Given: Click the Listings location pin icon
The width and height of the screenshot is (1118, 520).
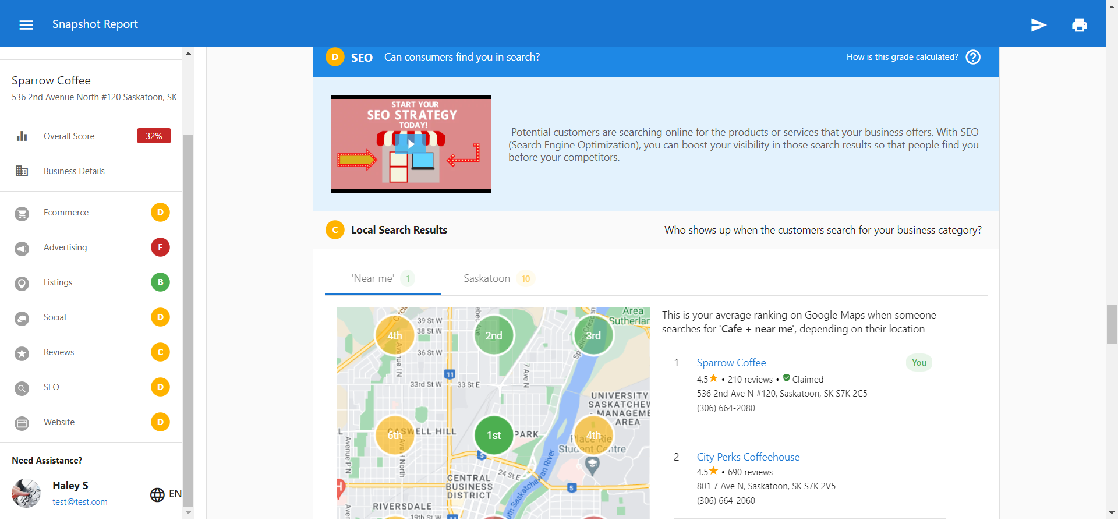Looking at the screenshot, I should pyautogui.click(x=22, y=284).
